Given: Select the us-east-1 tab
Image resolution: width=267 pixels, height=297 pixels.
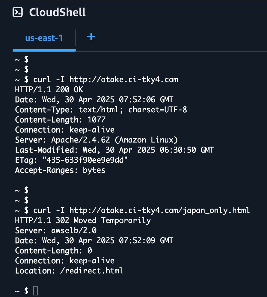Looking at the screenshot, I should 44,38.
